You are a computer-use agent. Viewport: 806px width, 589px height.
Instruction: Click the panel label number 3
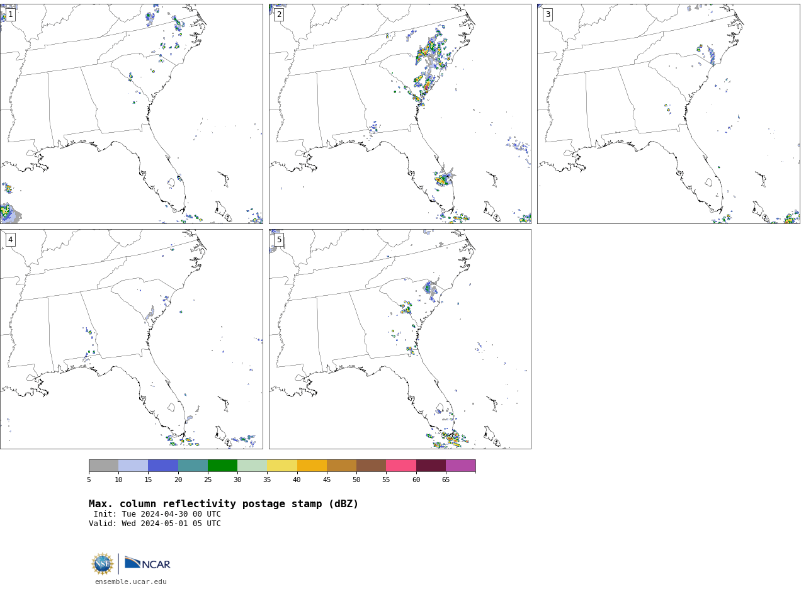547,14
